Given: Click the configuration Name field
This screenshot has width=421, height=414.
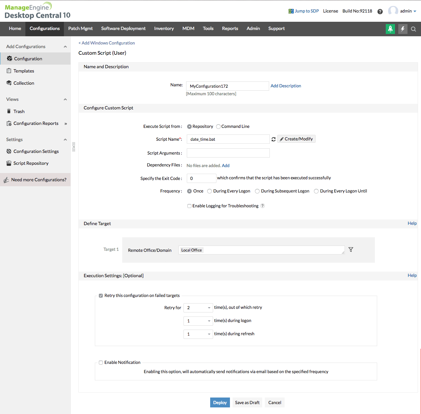Looking at the screenshot, I should point(228,86).
